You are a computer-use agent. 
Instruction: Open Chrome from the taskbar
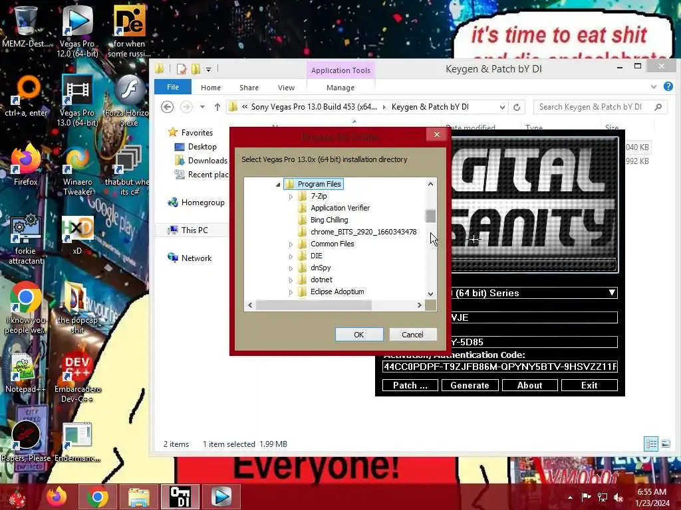point(97,497)
